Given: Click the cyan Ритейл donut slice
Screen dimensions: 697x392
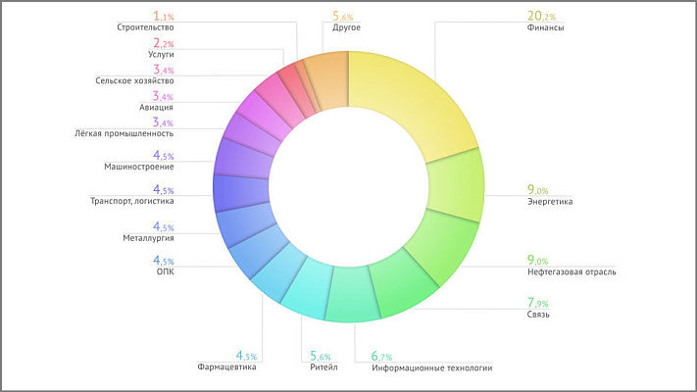Looking at the screenshot, I should (304, 287).
